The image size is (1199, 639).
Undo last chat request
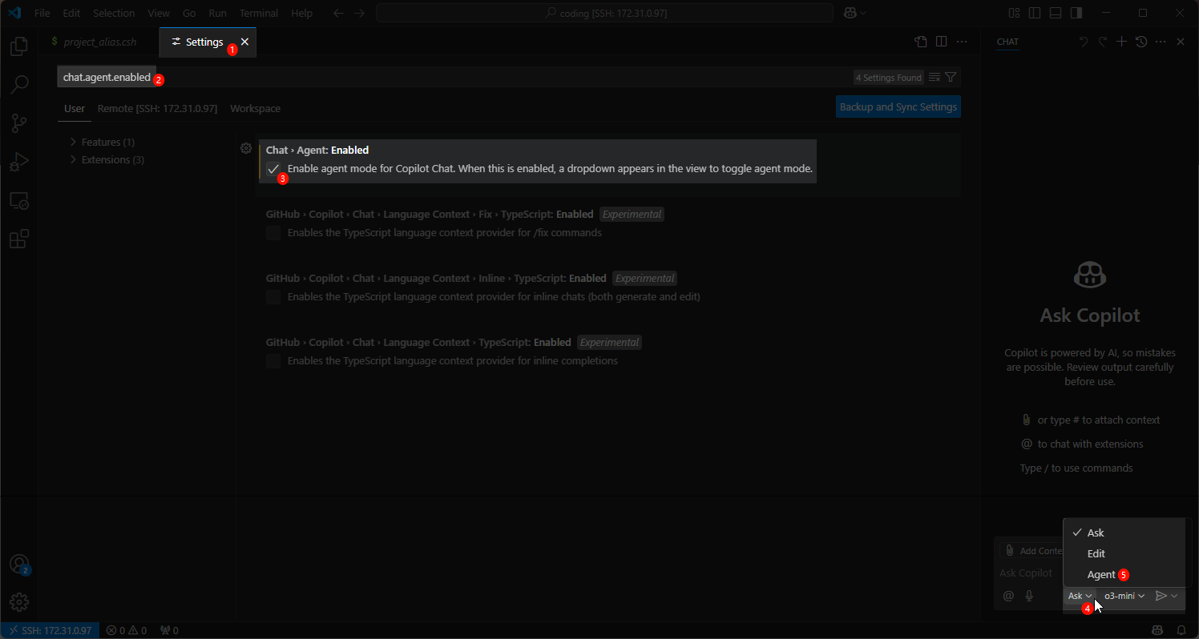1084,42
